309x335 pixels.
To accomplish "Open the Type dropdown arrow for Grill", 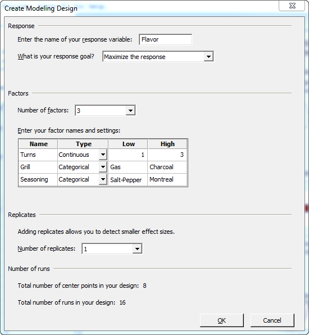I will 103,167.
